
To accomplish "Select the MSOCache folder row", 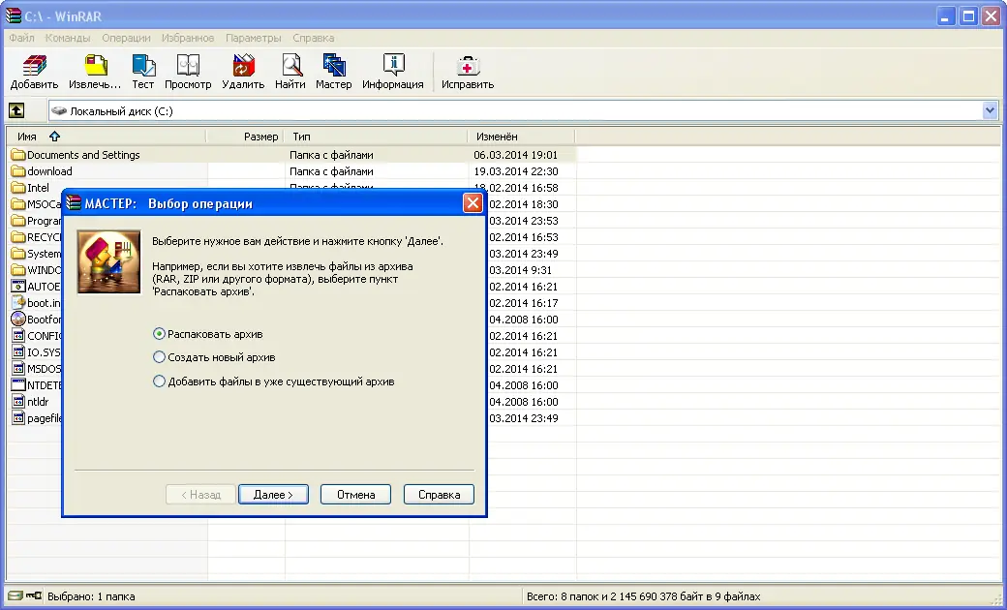I will pyautogui.click(x=37, y=204).
